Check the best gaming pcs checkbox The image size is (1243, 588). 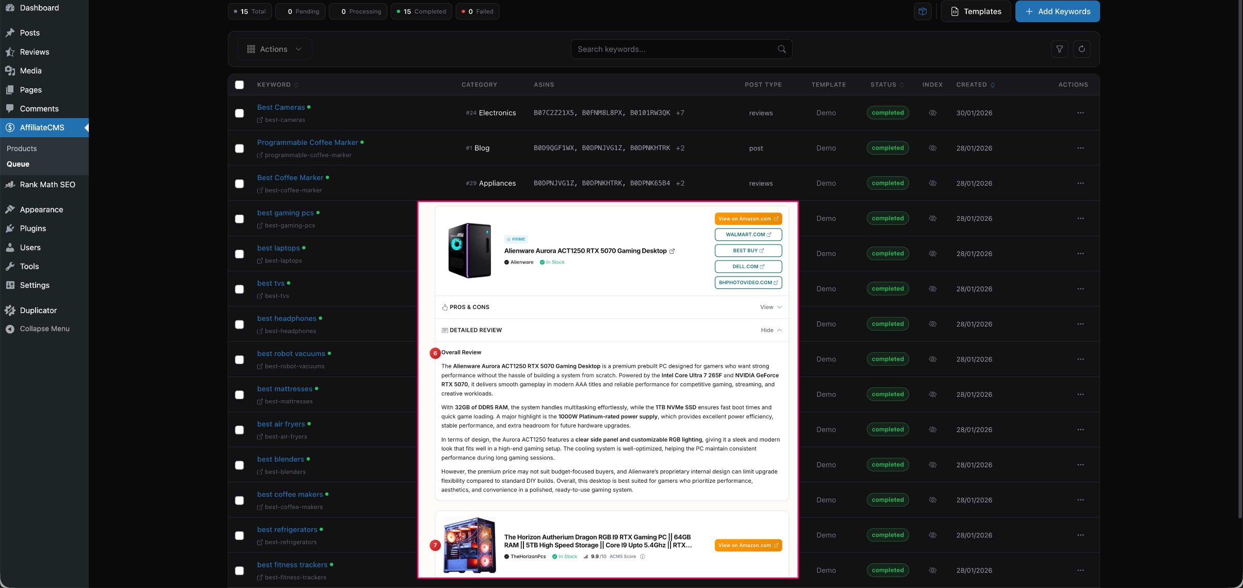240,219
